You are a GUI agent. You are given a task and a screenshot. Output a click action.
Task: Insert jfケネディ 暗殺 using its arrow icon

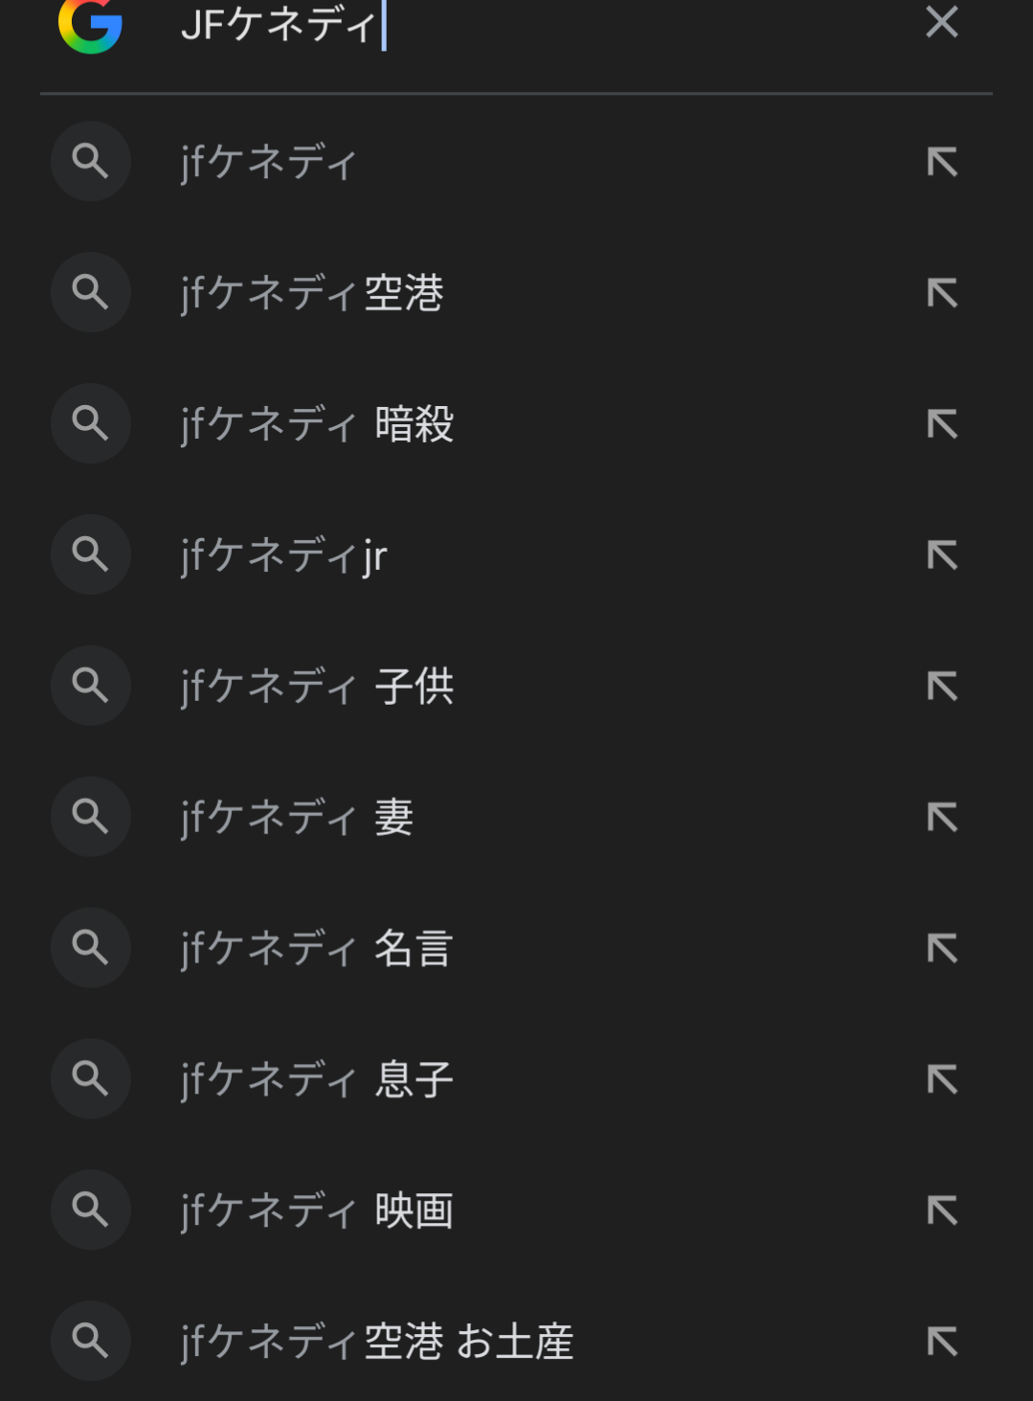(x=942, y=423)
